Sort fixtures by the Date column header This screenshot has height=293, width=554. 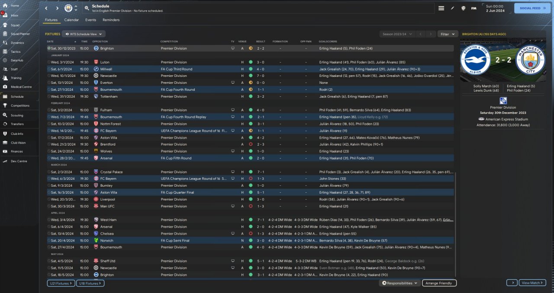[x=51, y=41]
